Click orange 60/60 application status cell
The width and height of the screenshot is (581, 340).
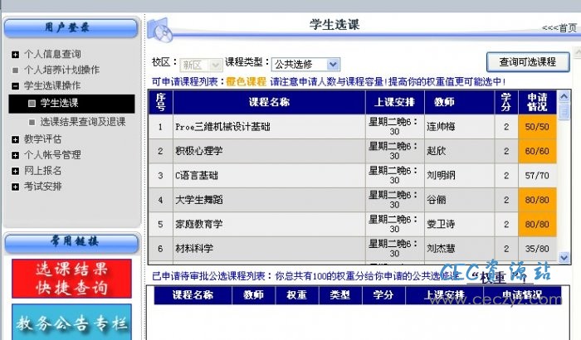537,151
